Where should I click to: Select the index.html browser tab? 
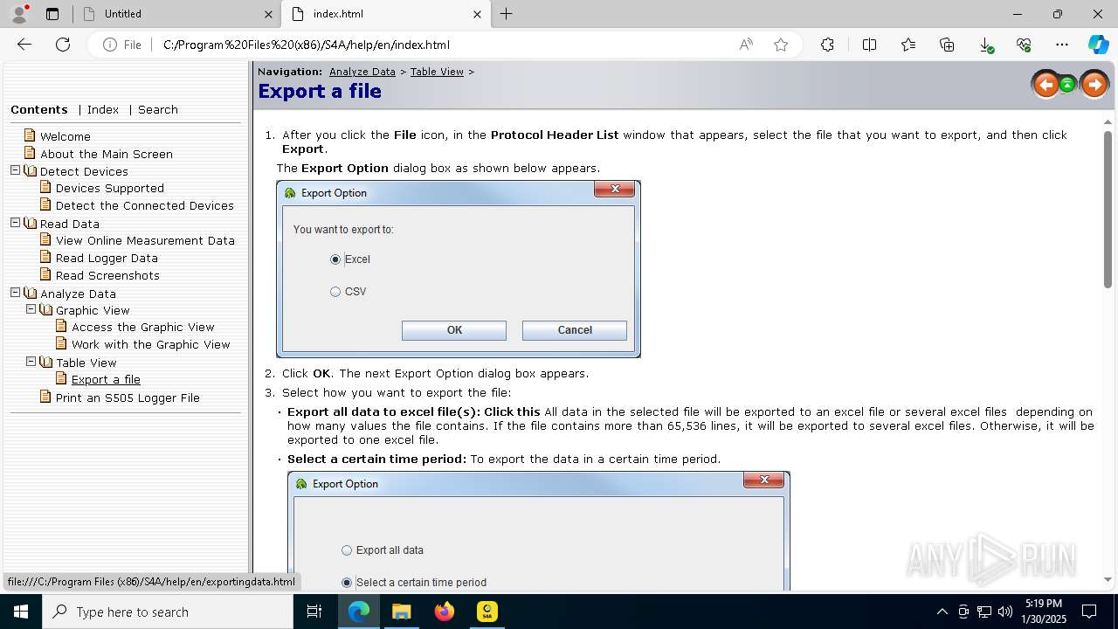click(x=385, y=14)
